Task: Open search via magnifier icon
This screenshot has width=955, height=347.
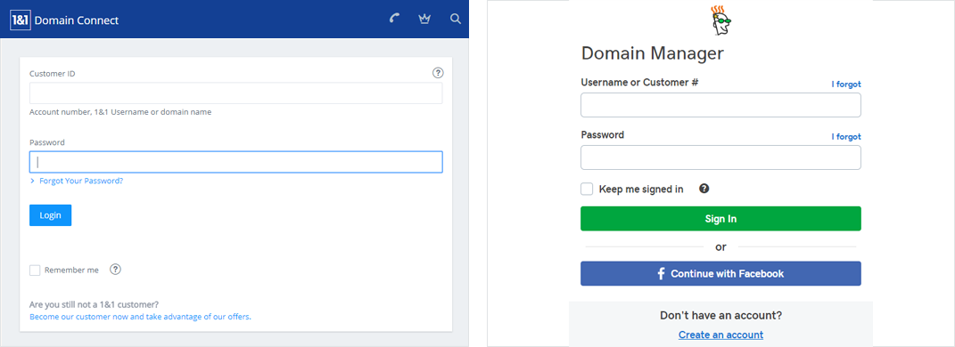Action: (455, 19)
